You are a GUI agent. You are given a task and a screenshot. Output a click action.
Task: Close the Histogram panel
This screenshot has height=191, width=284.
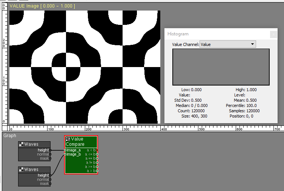pos(273,34)
